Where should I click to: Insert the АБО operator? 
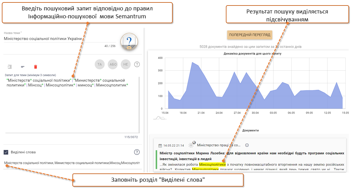113,64
